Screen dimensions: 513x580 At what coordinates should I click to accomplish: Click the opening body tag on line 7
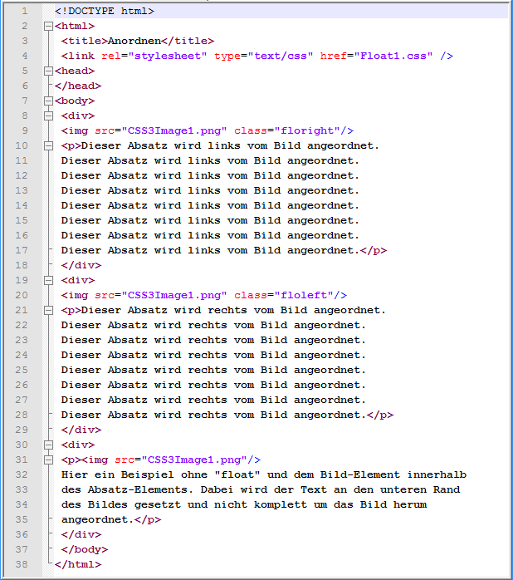pyautogui.click(x=75, y=101)
